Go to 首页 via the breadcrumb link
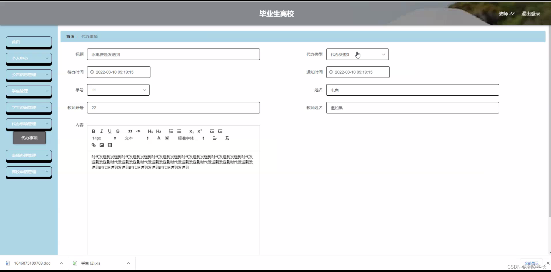This screenshot has width=551, height=272. (x=70, y=36)
